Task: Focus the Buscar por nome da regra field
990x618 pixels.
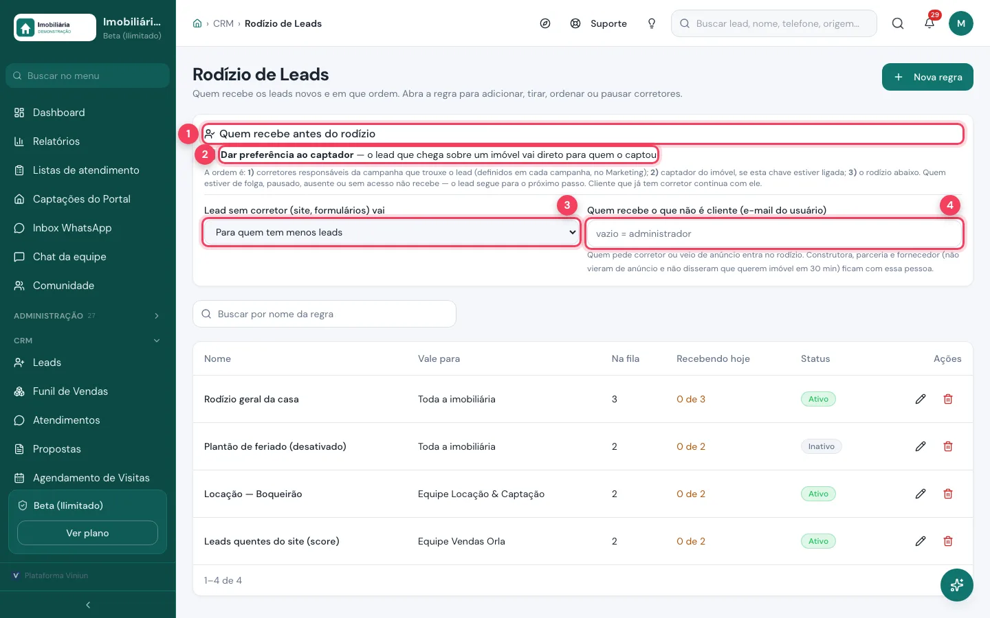Action: point(324,314)
